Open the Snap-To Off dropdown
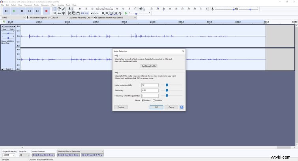 24,155
